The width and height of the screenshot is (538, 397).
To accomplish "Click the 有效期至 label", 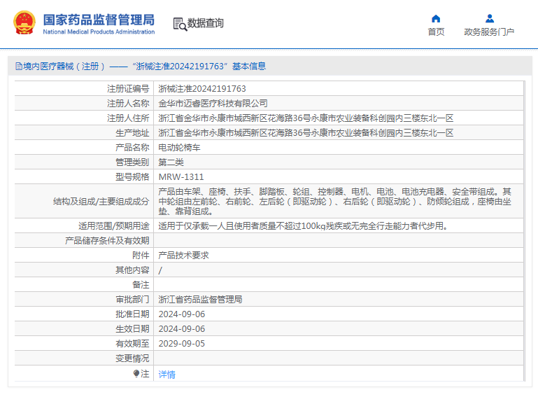I will coord(132,344).
